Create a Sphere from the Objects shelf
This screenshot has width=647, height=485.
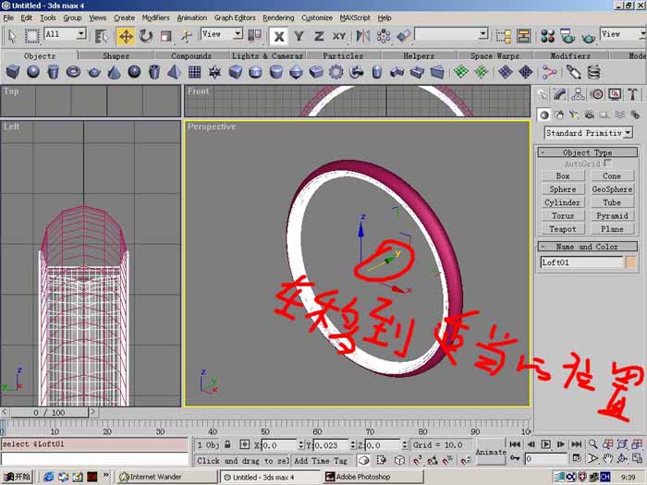(33, 72)
